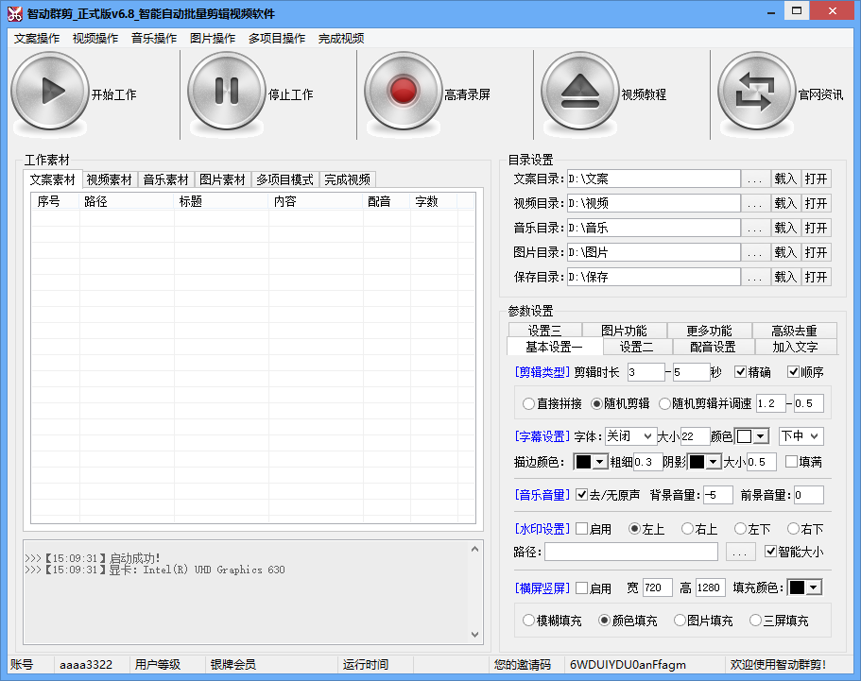This screenshot has height=681, width=861.
Task: Choose 左上 watermark position
Action: (x=636, y=528)
